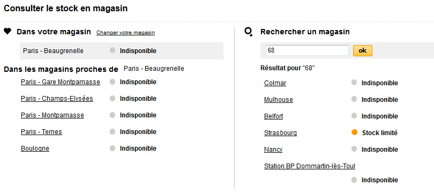
Task: Open the Paris - Gare Montparnasse store link
Action: tap(61, 82)
